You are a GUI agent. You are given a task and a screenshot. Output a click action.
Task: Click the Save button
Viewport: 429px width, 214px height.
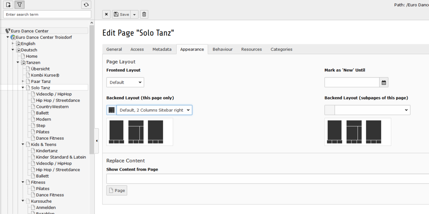click(121, 14)
